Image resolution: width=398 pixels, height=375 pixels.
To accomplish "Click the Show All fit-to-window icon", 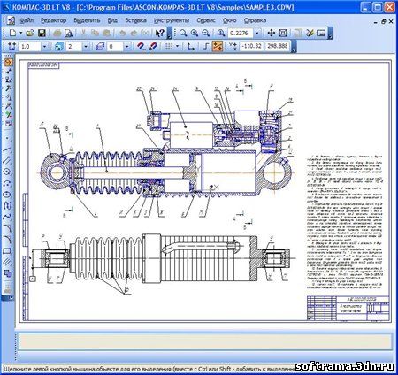I will pos(283,33).
